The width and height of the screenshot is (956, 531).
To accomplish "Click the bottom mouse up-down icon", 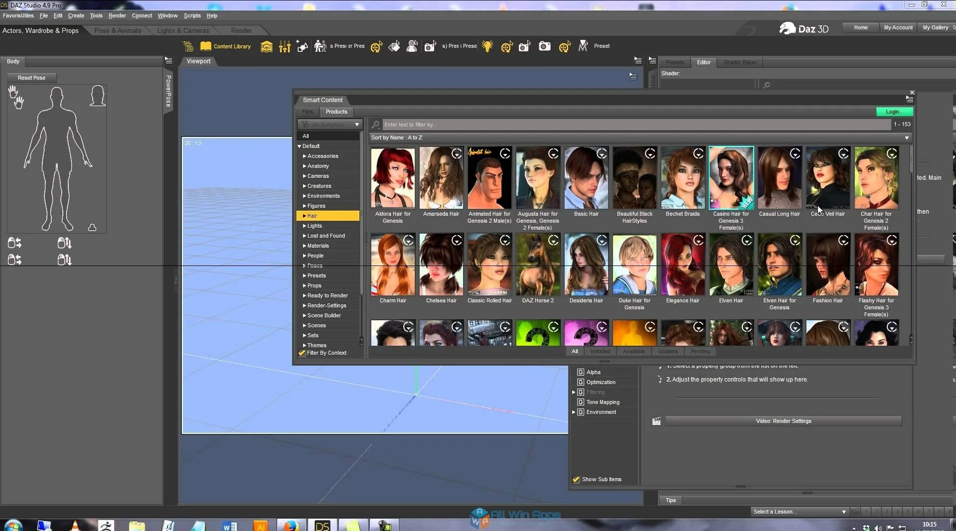I will coord(64,260).
